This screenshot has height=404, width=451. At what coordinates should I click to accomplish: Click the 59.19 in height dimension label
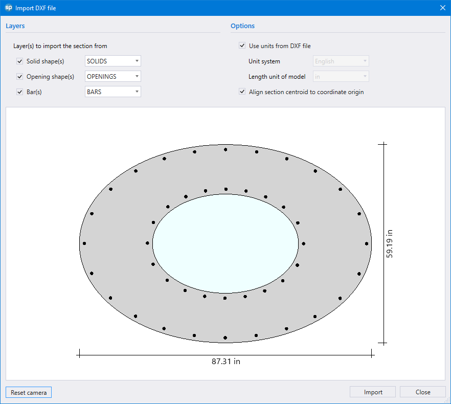pyautogui.click(x=390, y=243)
